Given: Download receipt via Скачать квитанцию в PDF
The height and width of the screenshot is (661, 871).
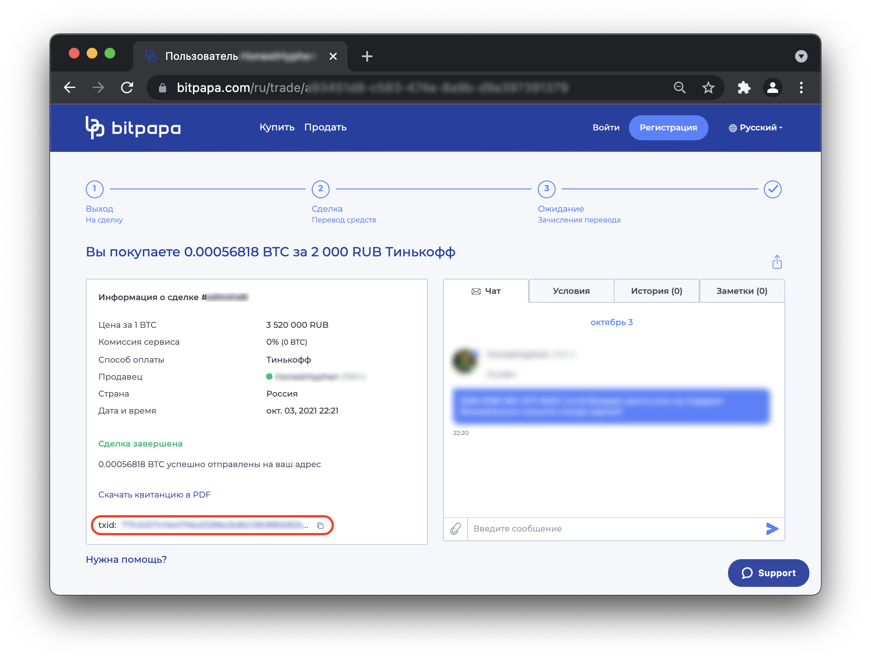Looking at the screenshot, I should [x=155, y=495].
